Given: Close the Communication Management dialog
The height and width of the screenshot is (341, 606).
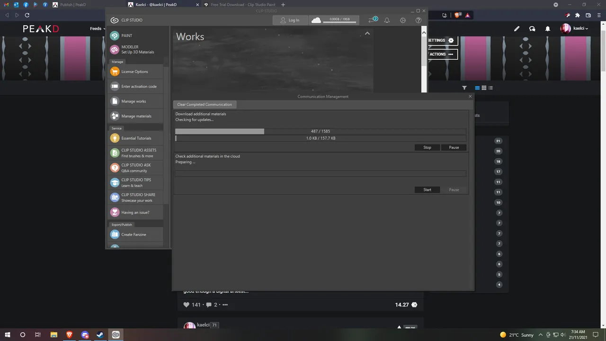Looking at the screenshot, I should point(470,96).
